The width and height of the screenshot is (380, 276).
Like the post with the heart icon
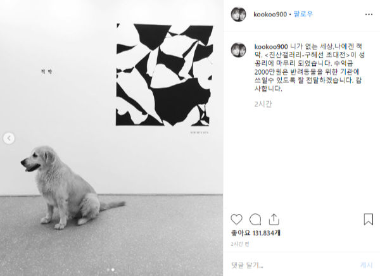(236, 219)
